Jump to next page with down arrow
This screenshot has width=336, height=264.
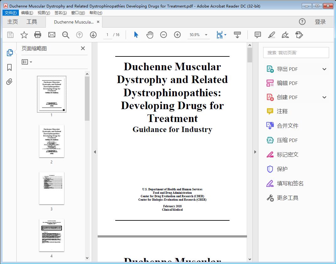coord(93,35)
